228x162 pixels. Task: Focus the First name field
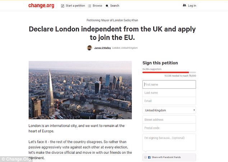pyautogui.click(x=169, y=84)
